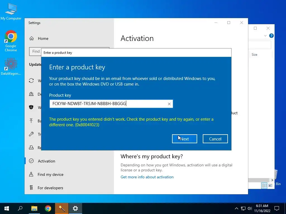The height and width of the screenshot is (214, 286).
Task: Switch to the magic wand taskbar app
Action: 62,208
